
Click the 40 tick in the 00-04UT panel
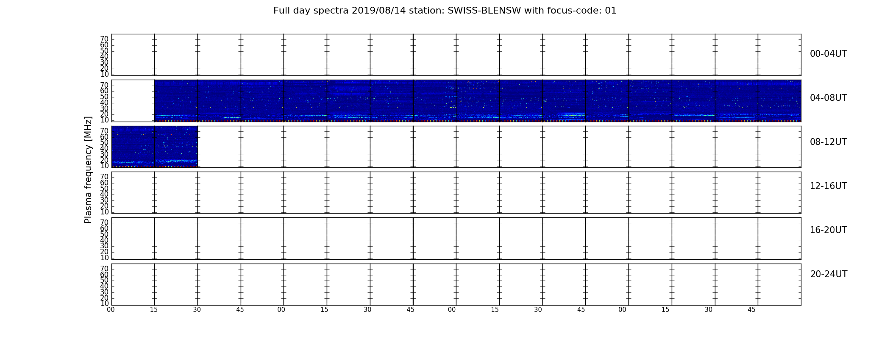pyautogui.click(x=104, y=57)
